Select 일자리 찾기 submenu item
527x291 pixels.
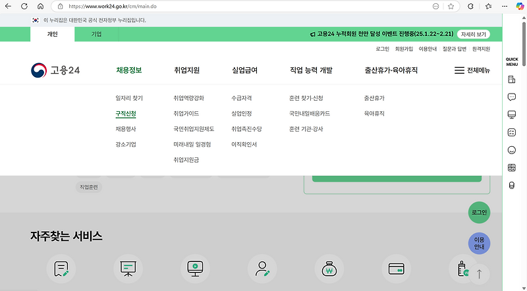coord(129,98)
